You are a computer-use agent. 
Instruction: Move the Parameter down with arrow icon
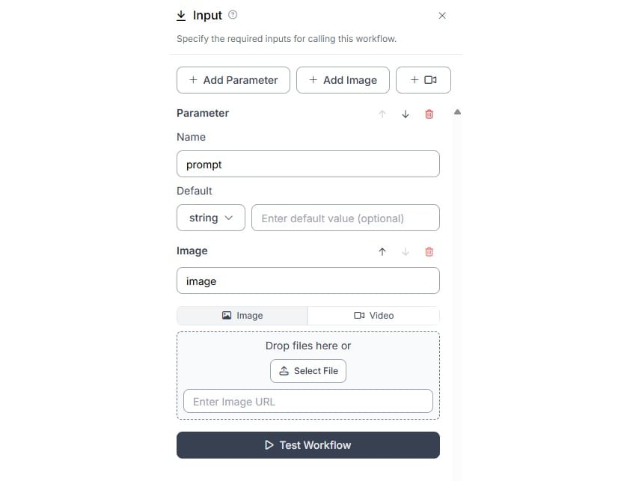point(406,114)
